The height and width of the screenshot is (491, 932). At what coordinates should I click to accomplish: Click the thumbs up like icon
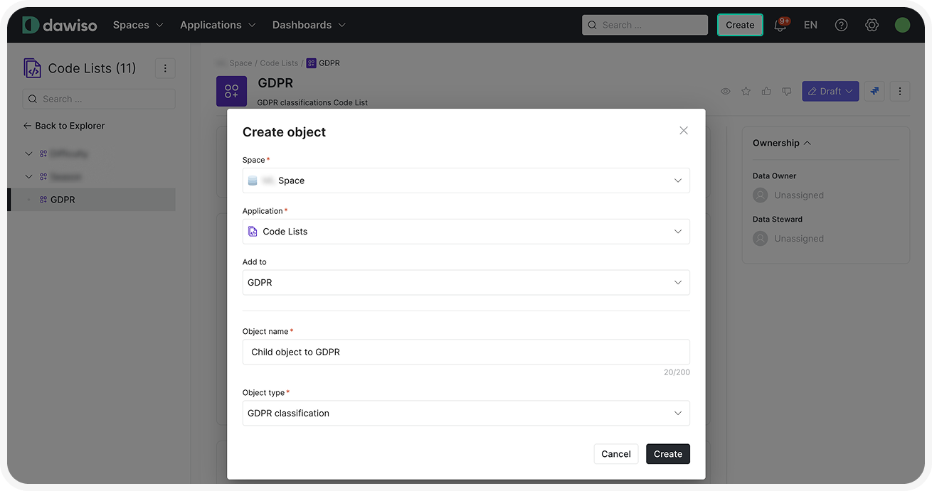766,91
